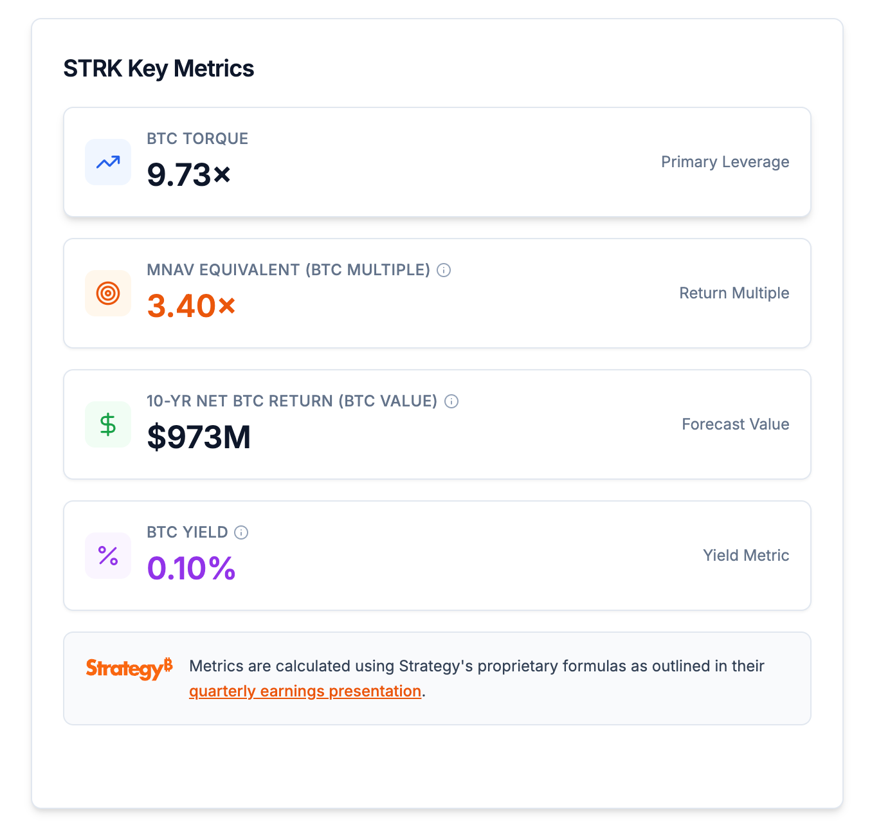Image resolution: width=872 pixels, height=836 pixels.
Task: Click the orange target icon
Action: pyautogui.click(x=108, y=293)
